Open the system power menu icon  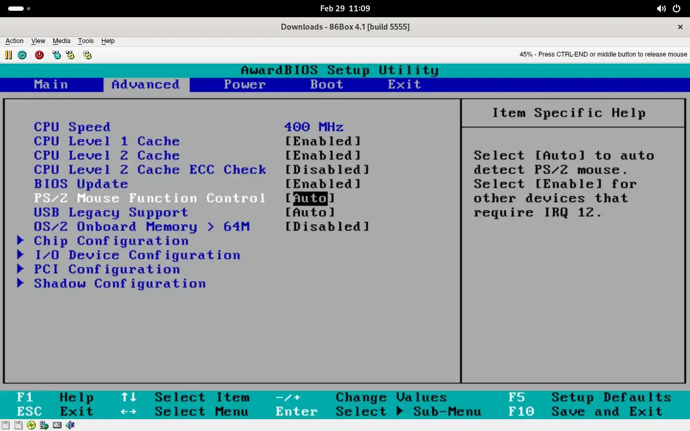point(677,9)
